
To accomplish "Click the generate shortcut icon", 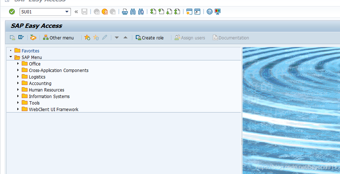I will pyautogui.click(x=197, y=12).
